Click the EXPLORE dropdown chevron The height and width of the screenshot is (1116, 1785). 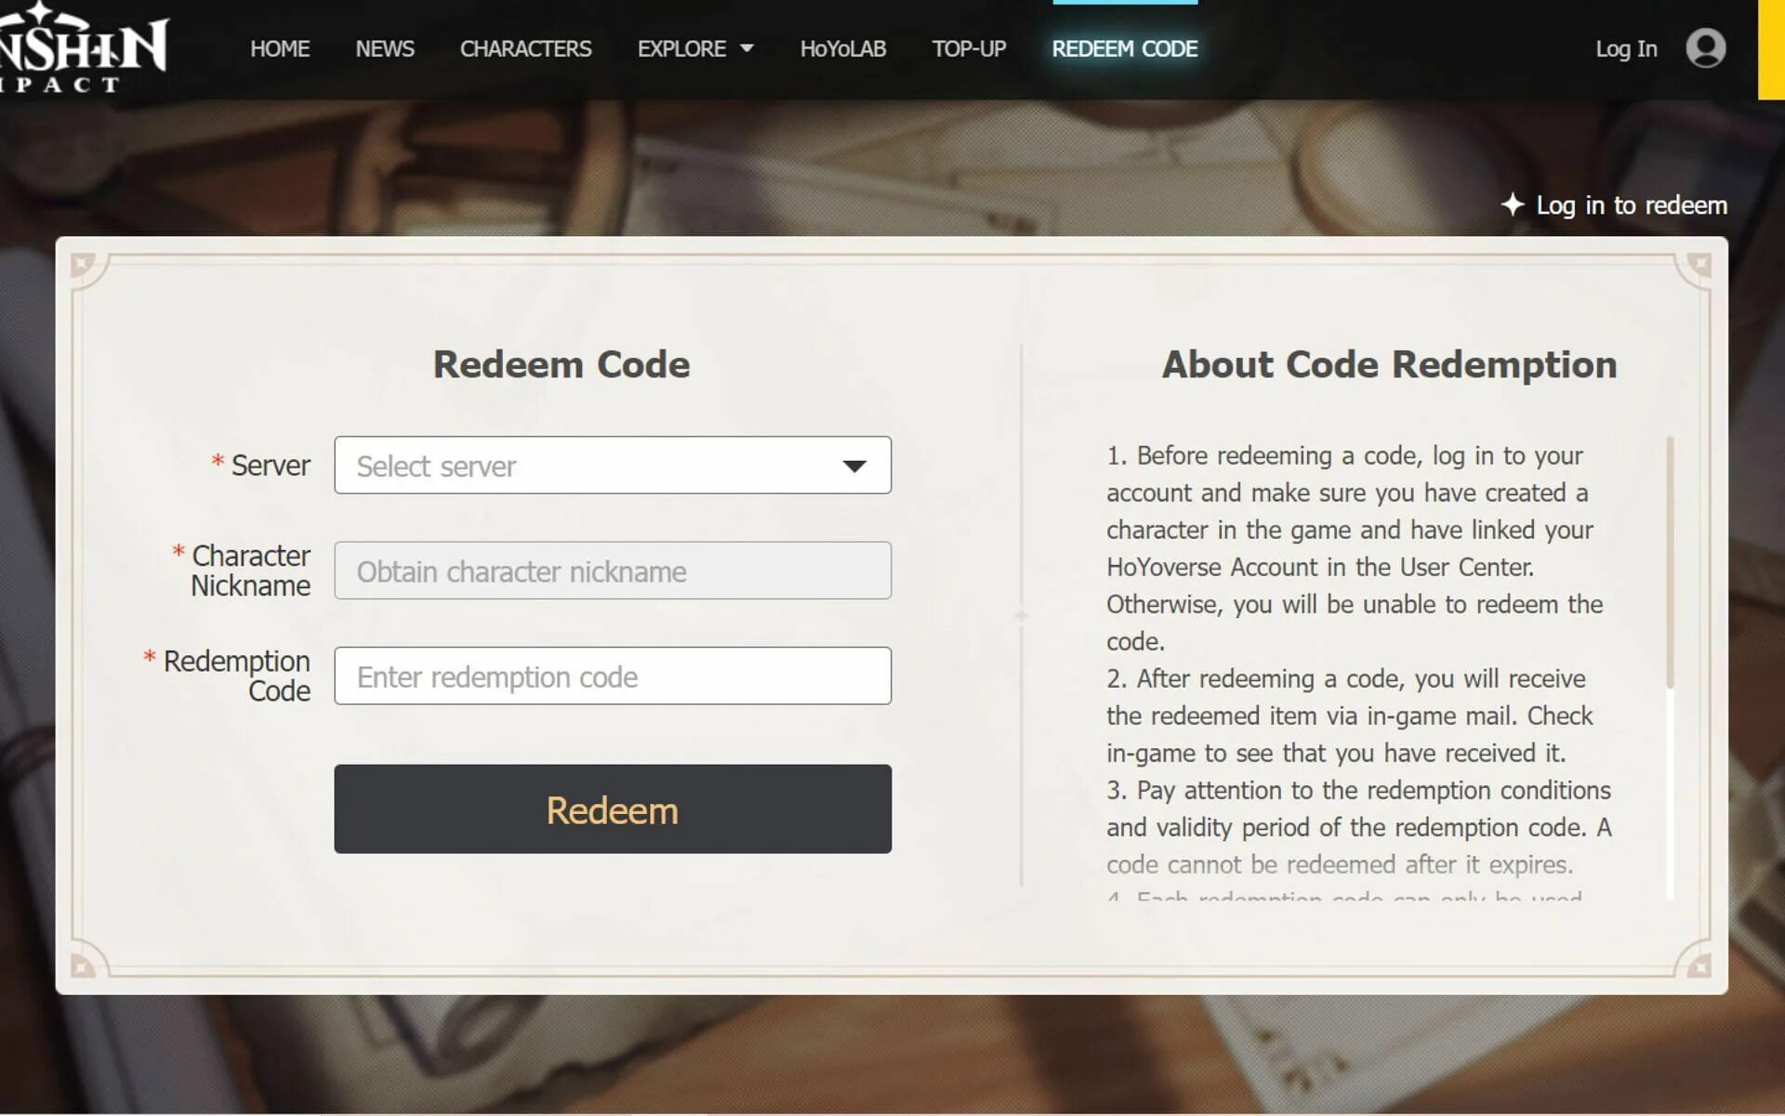[x=746, y=49]
